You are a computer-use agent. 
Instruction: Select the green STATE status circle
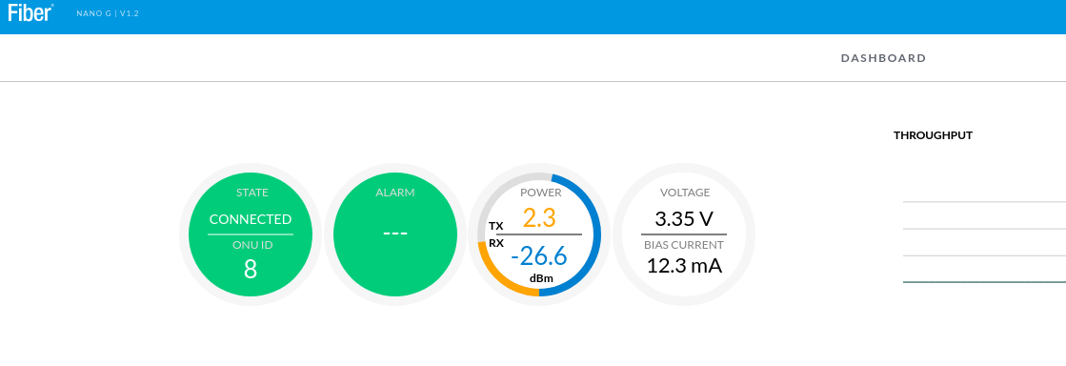(x=251, y=234)
